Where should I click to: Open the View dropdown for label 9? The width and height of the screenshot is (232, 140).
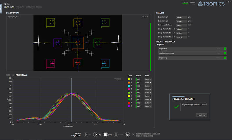click(148, 106)
